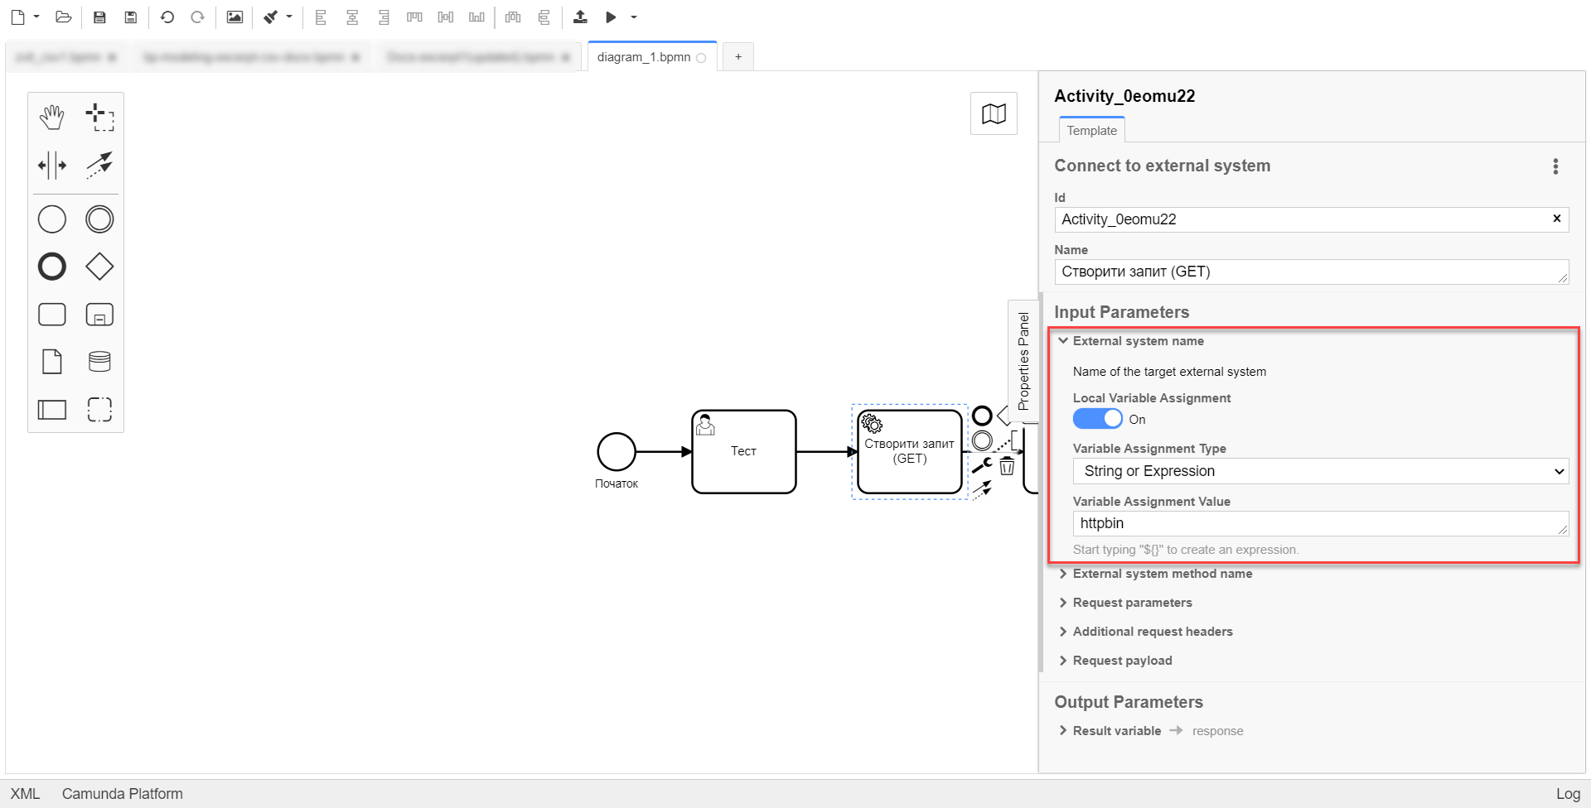Create an intermediate event from palette
1591x808 pixels.
[99, 219]
